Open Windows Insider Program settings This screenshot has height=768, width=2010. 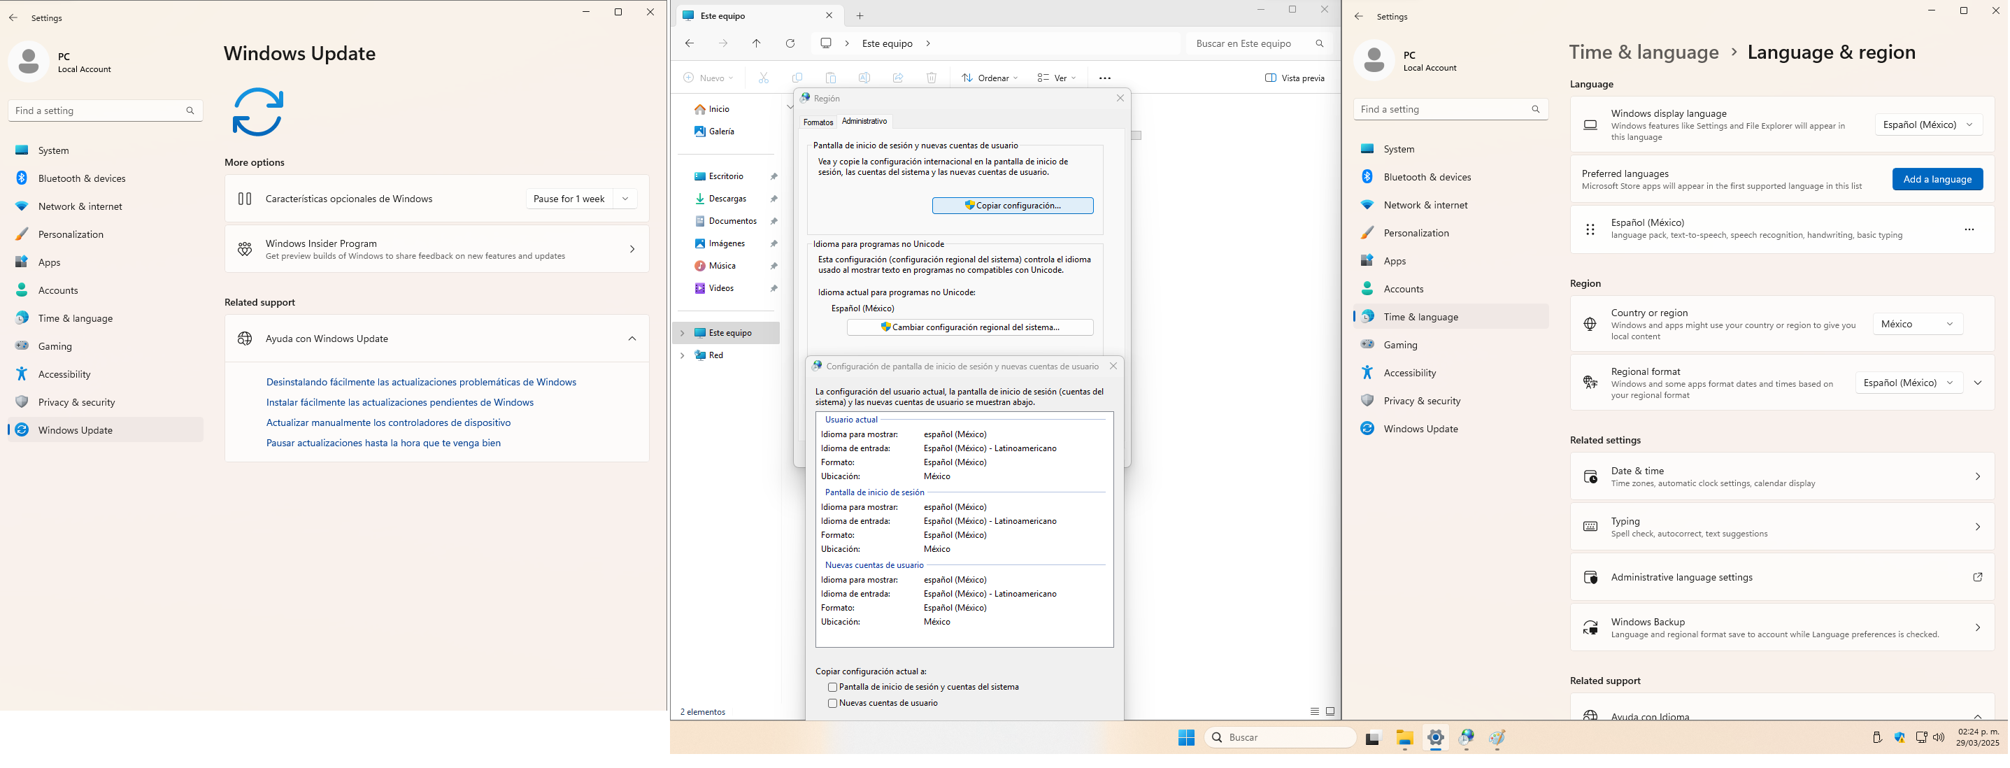point(437,249)
